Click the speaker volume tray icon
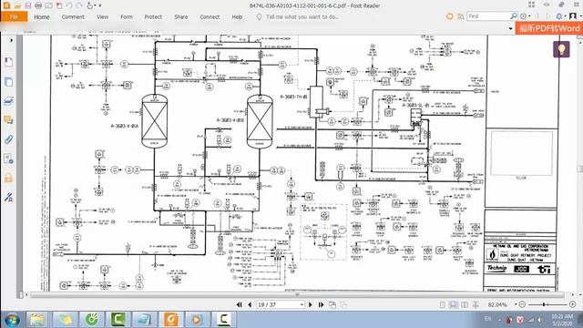Viewport: 583px width, 328px height. [x=539, y=320]
